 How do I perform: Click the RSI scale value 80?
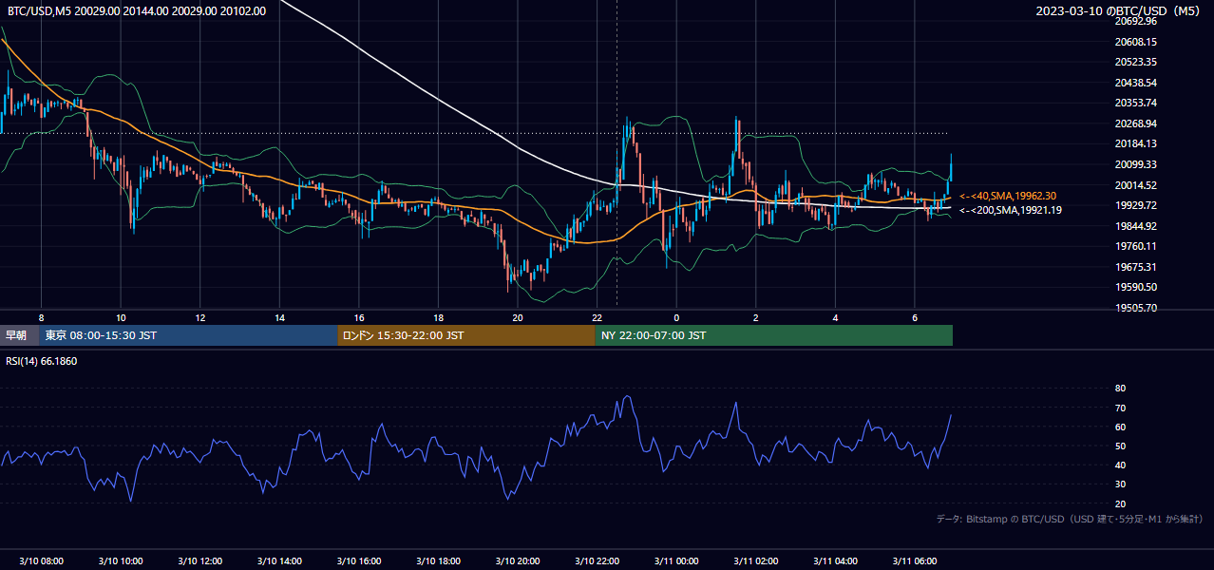click(1120, 389)
